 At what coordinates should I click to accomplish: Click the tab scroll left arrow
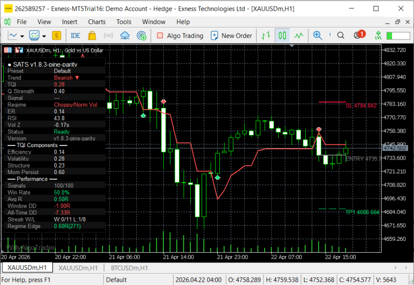click(x=395, y=268)
